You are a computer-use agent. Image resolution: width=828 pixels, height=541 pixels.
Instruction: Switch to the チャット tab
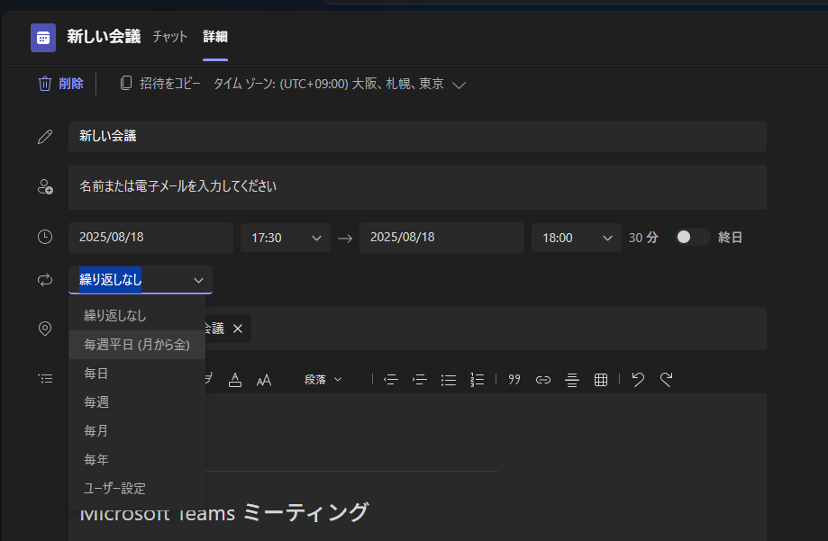click(170, 37)
